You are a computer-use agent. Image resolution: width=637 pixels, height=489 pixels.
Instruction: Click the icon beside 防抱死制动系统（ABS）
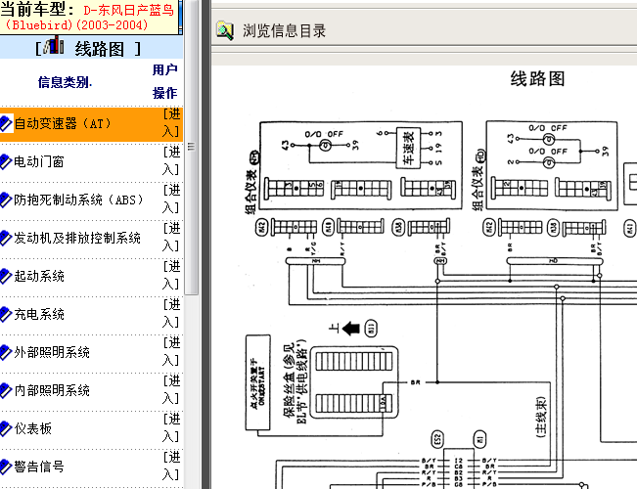(x=6, y=200)
